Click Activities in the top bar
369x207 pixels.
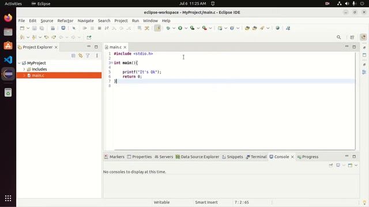tap(13, 3)
